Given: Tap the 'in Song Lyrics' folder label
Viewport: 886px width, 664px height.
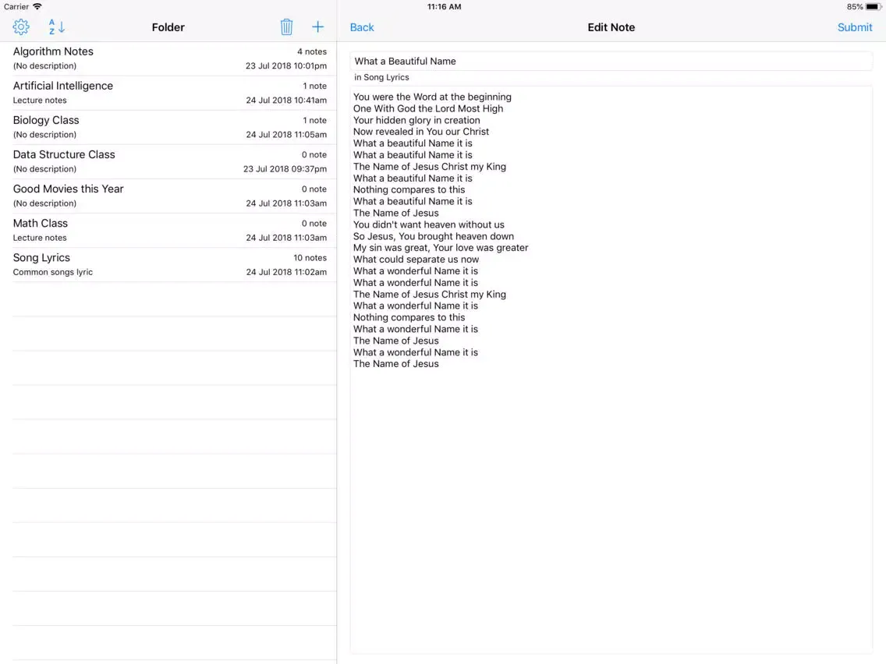Looking at the screenshot, I should (381, 77).
